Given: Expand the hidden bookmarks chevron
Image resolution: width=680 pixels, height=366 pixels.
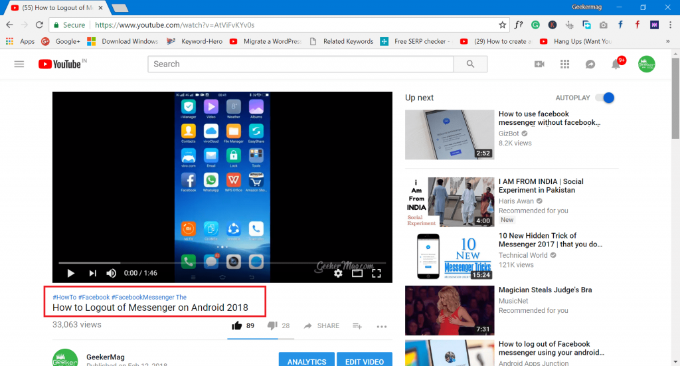Looking at the screenshot, I should [x=668, y=41].
